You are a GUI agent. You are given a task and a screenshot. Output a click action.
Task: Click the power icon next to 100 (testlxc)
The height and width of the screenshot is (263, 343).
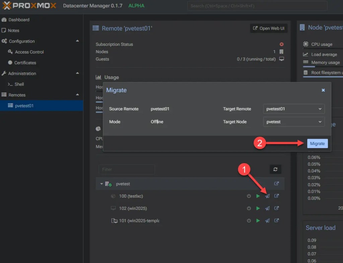click(249, 196)
